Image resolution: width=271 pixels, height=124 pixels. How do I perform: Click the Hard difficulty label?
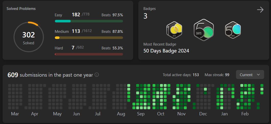point(59,48)
